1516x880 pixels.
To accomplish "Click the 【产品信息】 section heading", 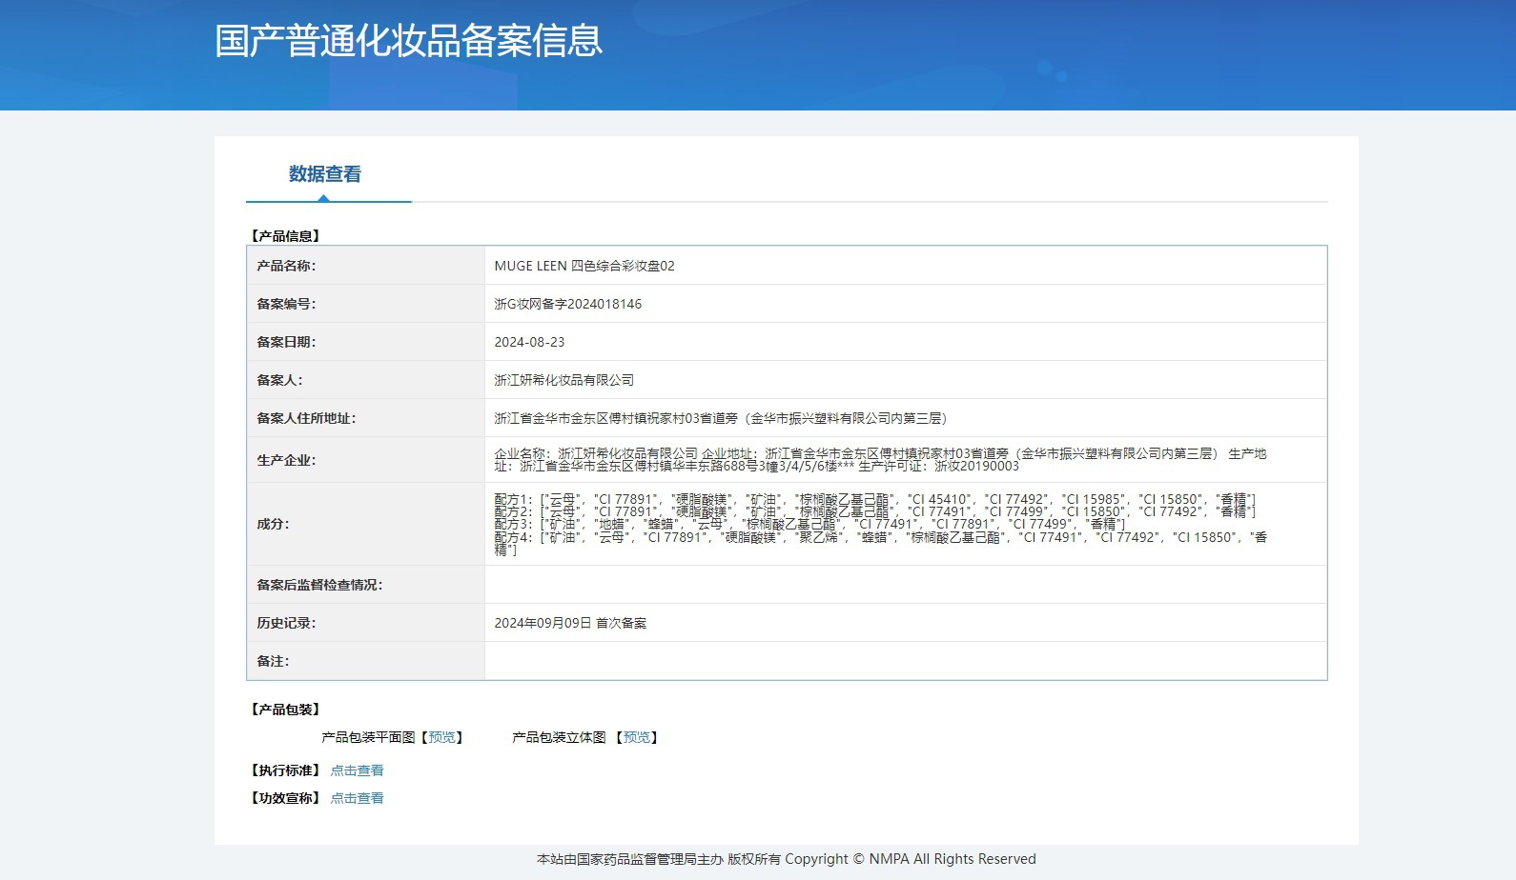I will pos(286,235).
